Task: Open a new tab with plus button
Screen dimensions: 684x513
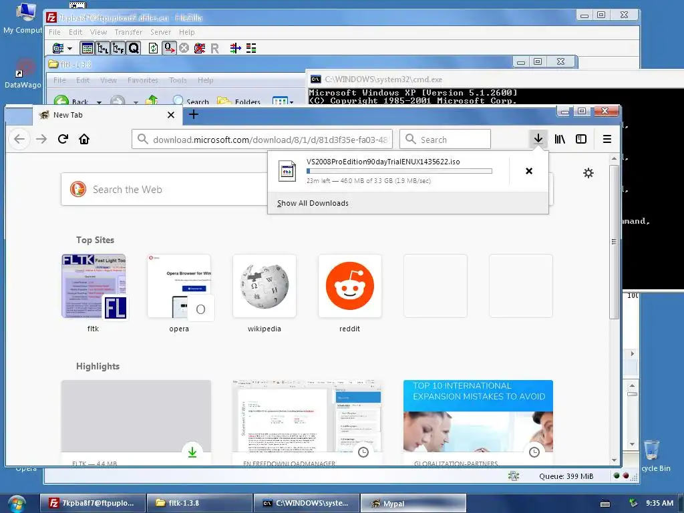Action: [194, 114]
